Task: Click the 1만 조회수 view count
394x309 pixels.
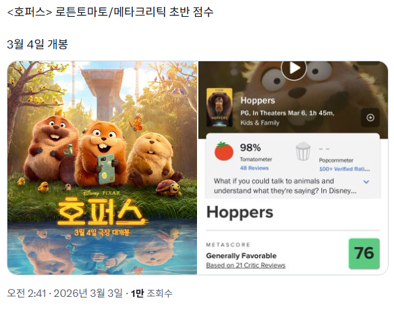Action: point(152,293)
